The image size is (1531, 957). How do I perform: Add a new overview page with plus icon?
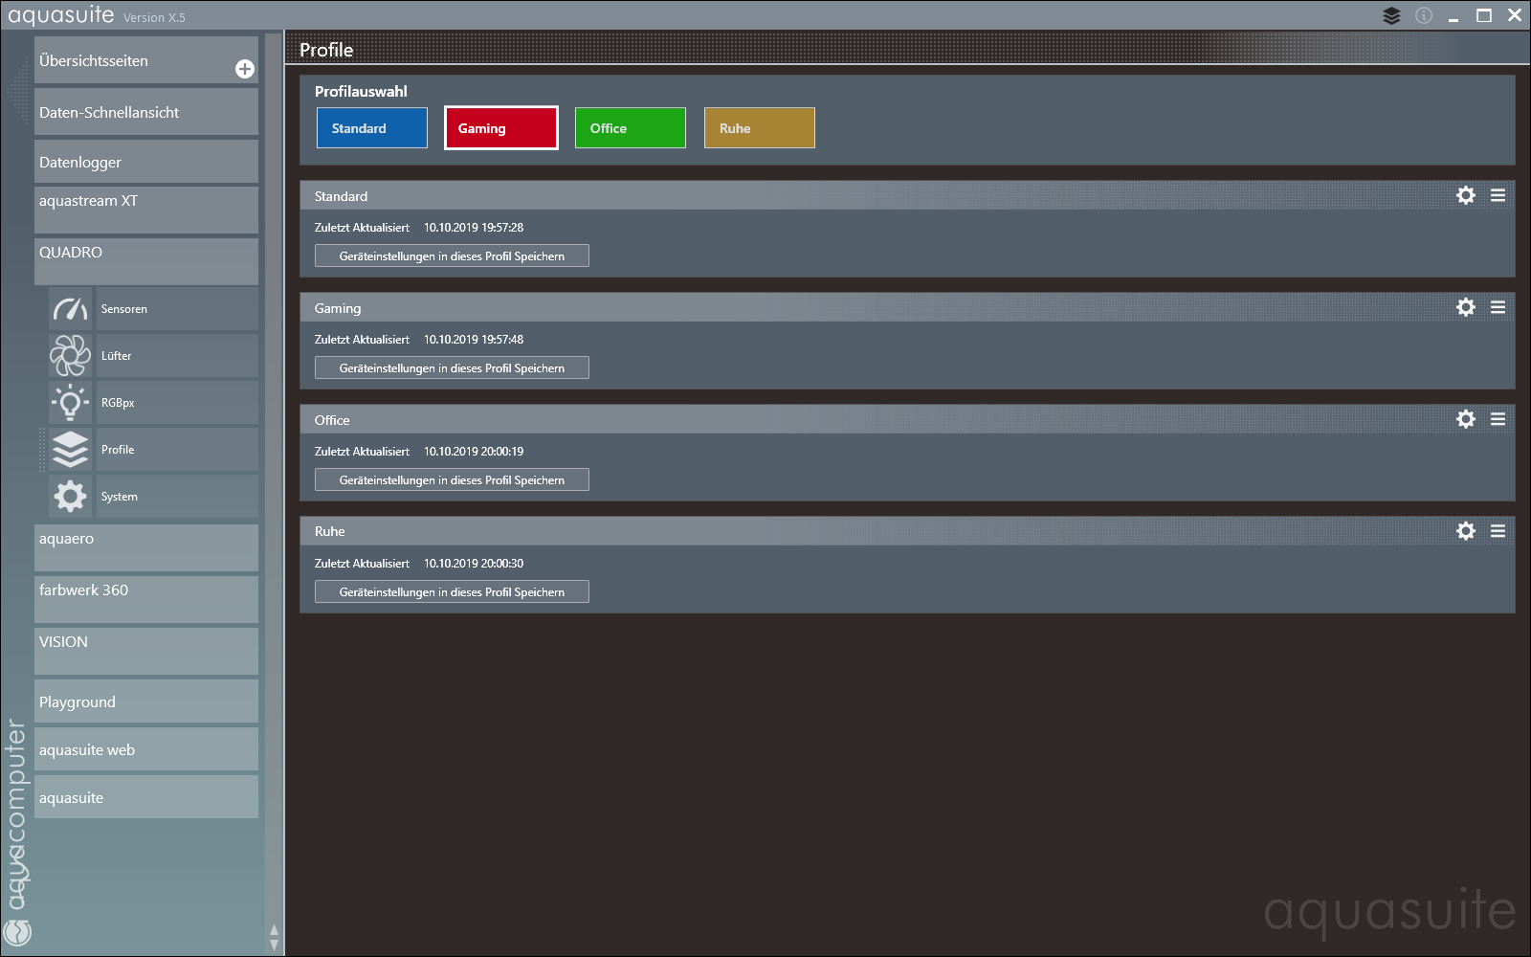(245, 69)
